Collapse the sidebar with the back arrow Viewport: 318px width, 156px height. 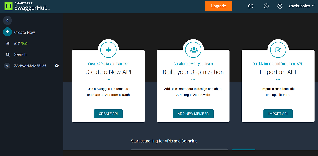coord(7,20)
